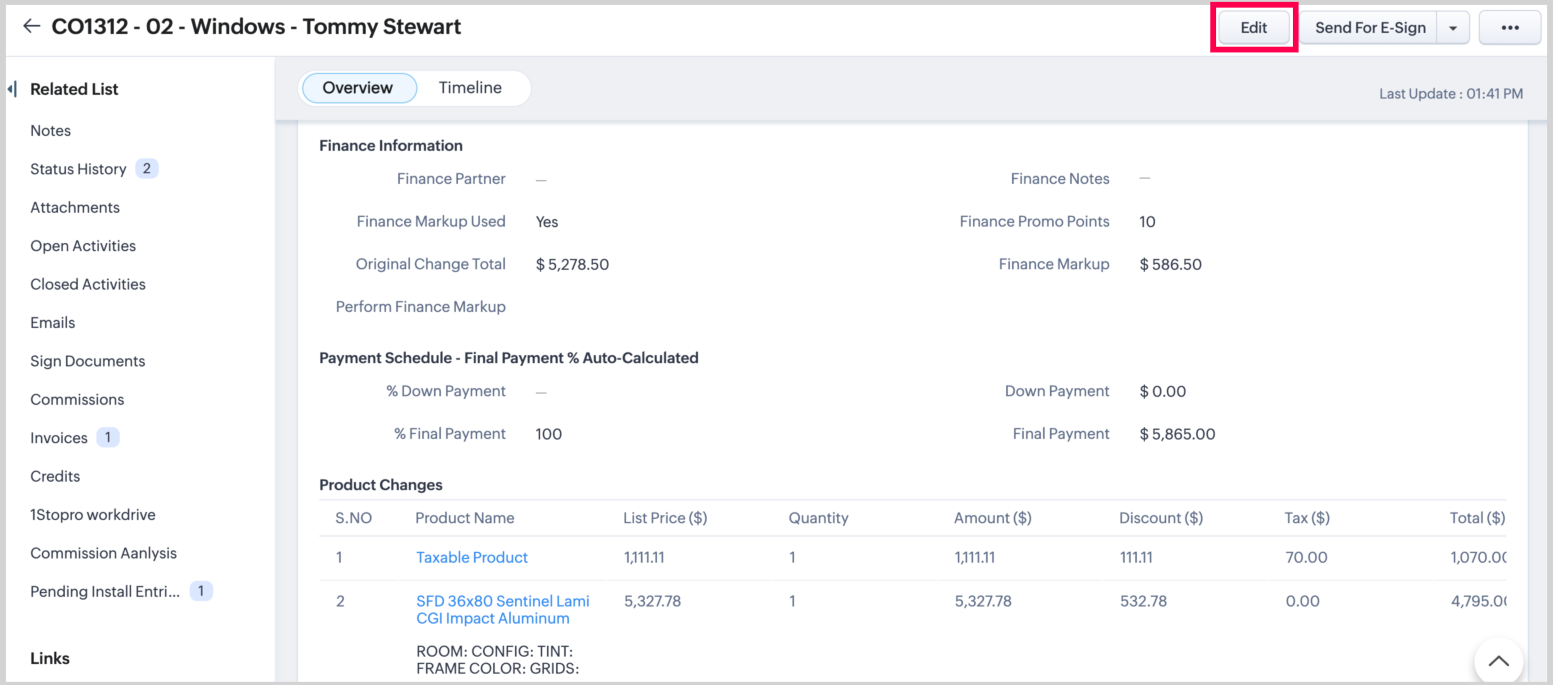This screenshot has width=1553, height=685.
Task: Collapse the Related List sidebar panel
Action: tap(12, 89)
